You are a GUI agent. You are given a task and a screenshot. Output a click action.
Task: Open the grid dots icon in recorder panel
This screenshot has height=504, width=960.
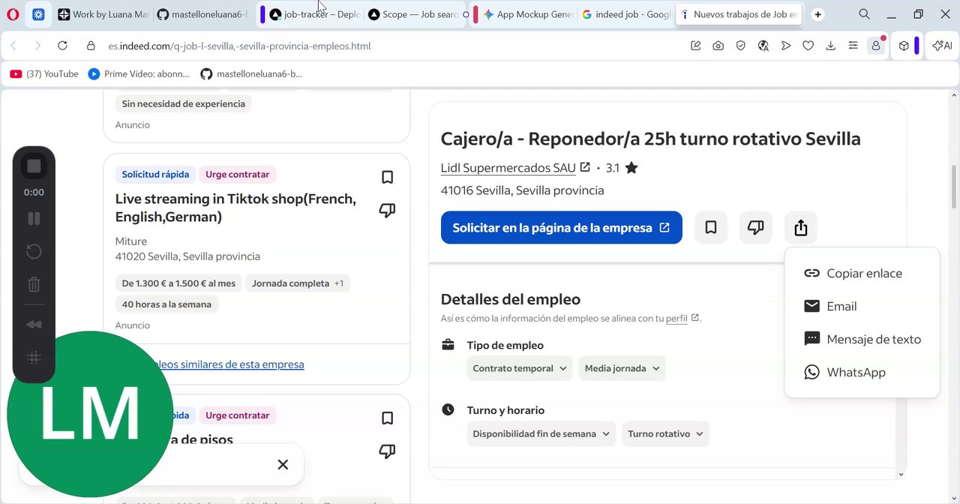click(x=34, y=358)
